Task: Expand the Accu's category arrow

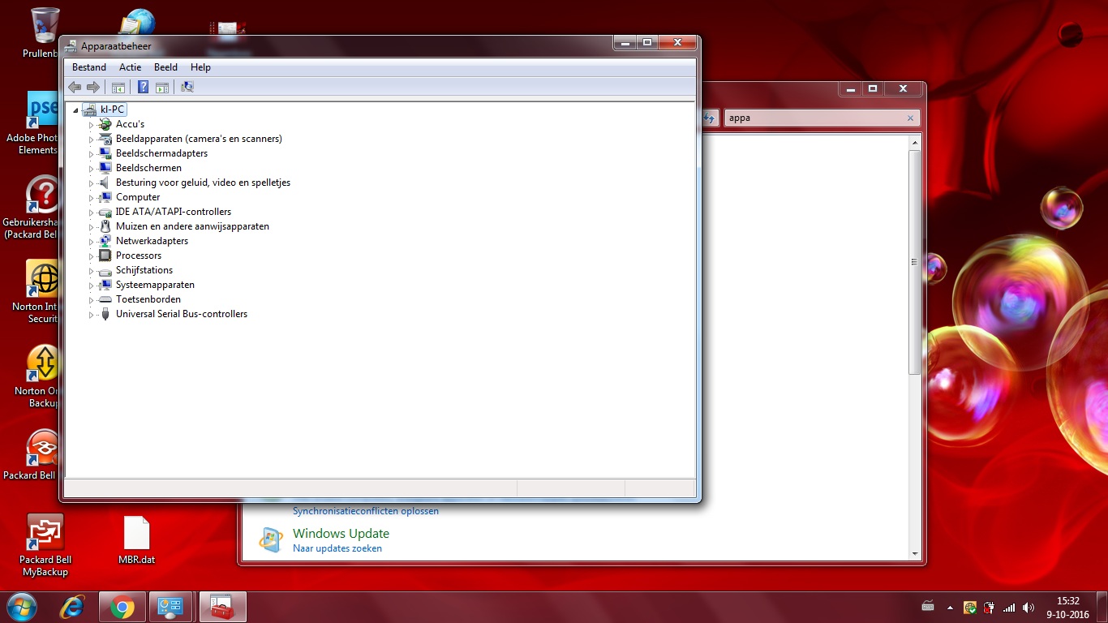Action: [x=91, y=125]
